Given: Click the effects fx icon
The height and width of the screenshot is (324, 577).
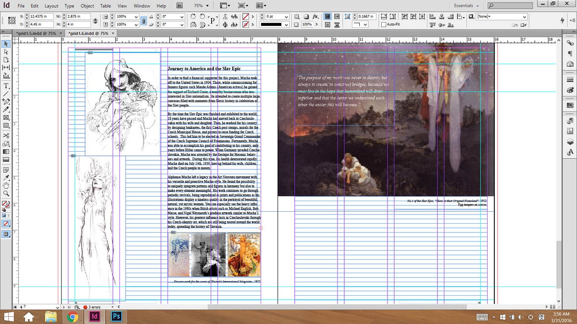Looking at the screenshot, I should (316, 16).
